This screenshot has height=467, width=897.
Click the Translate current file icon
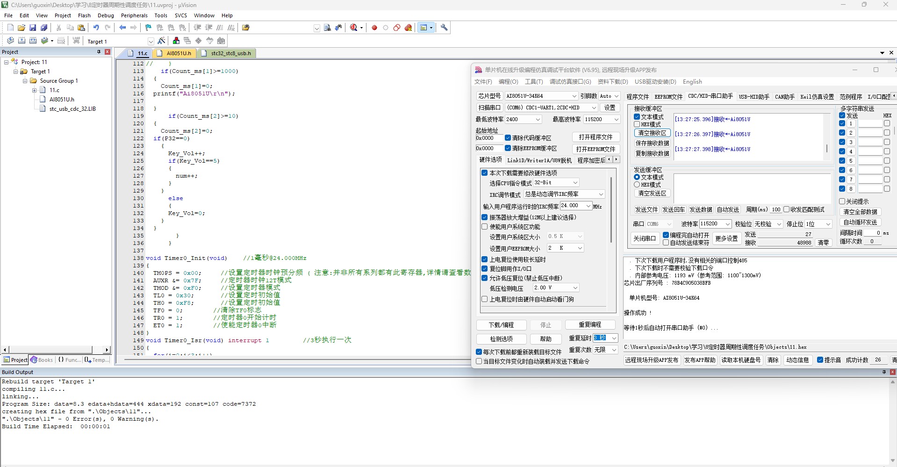(x=10, y=41)
